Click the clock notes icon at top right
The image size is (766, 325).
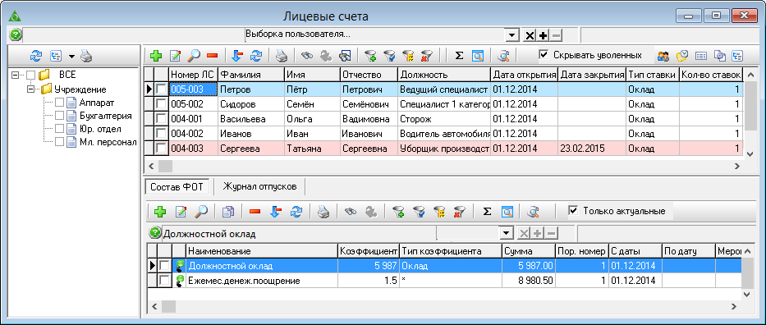tap(682, 56)
